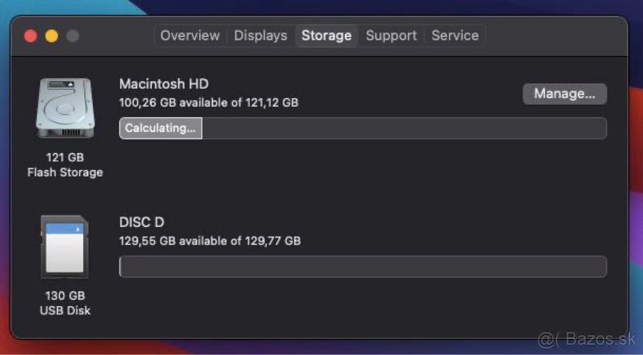643x355 pixels.
Task: Click the Macintosh HD flash storage icon
Action: pyautogui.click(x=65, y=107)
